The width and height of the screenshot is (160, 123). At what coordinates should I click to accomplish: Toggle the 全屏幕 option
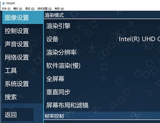102,79
